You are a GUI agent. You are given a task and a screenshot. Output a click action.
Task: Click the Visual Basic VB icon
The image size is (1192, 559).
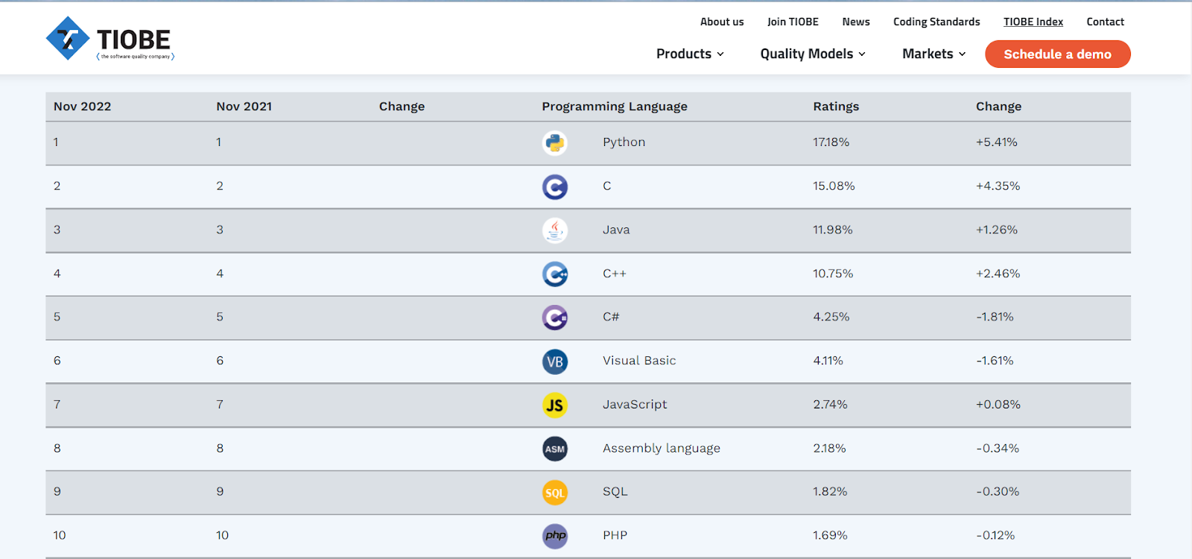[x=555, y=361]
